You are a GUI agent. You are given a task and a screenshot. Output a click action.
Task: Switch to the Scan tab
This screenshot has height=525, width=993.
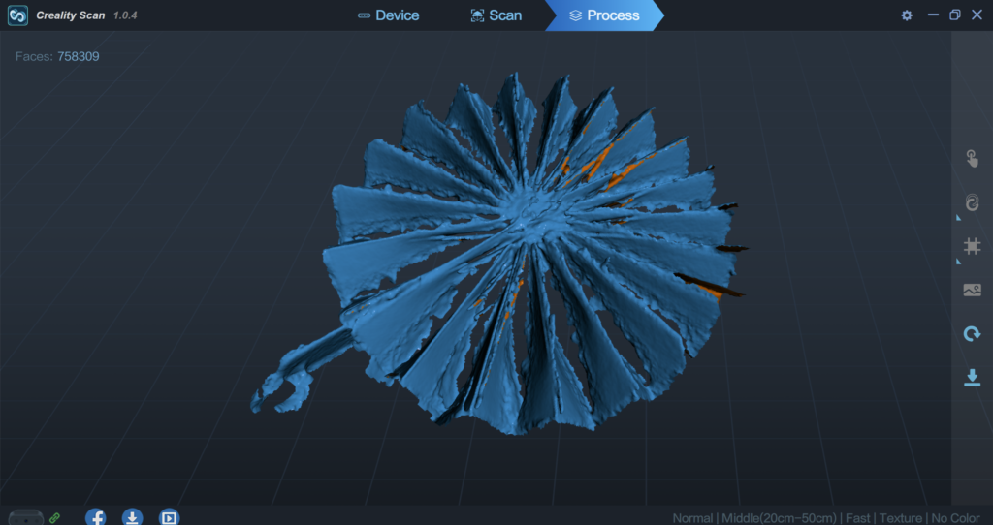496,15
